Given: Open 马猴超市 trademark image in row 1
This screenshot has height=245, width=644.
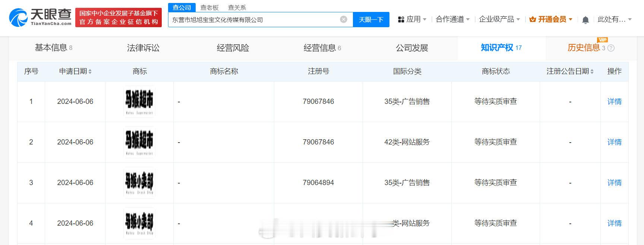Looking at the screenshot, I should pyautogui.click(x=139, y=101).
